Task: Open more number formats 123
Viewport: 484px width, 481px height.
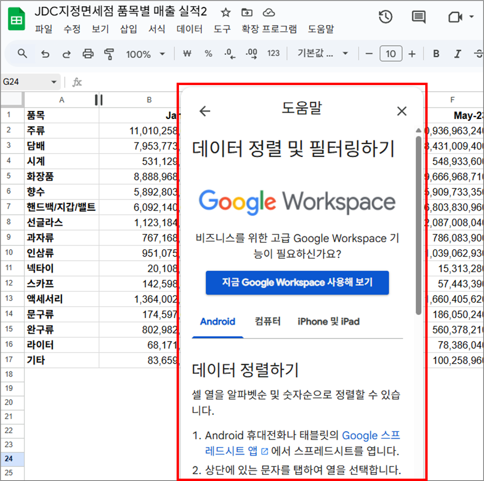Action: pyautogui.click(x=273, y=53)
